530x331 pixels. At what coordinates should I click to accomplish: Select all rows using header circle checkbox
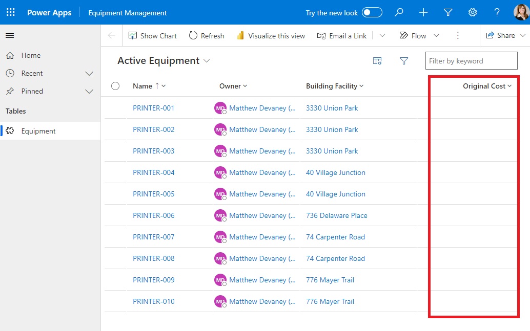115,86
